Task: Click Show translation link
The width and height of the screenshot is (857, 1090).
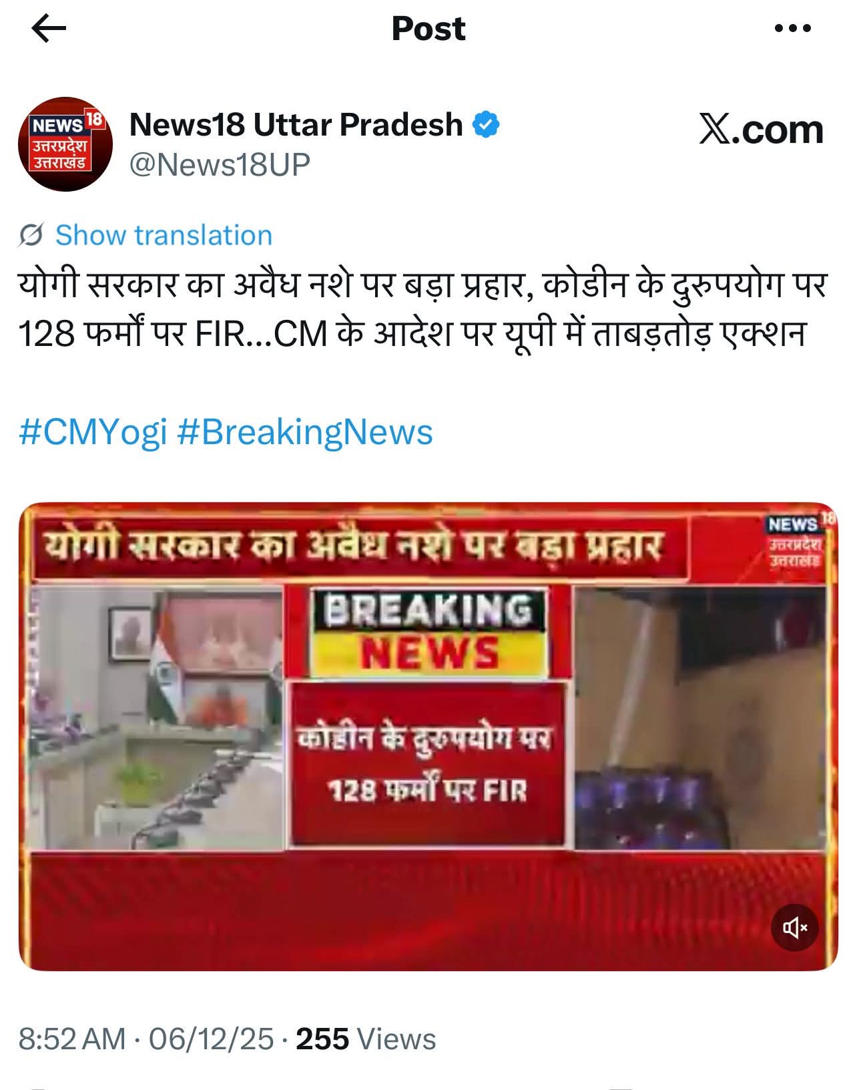Action: point(164,235)
